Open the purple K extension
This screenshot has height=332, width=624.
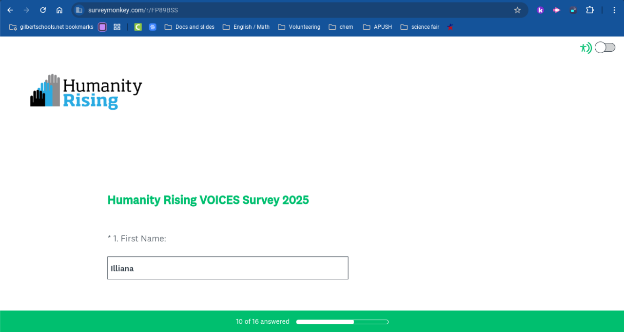click(540, 10)
